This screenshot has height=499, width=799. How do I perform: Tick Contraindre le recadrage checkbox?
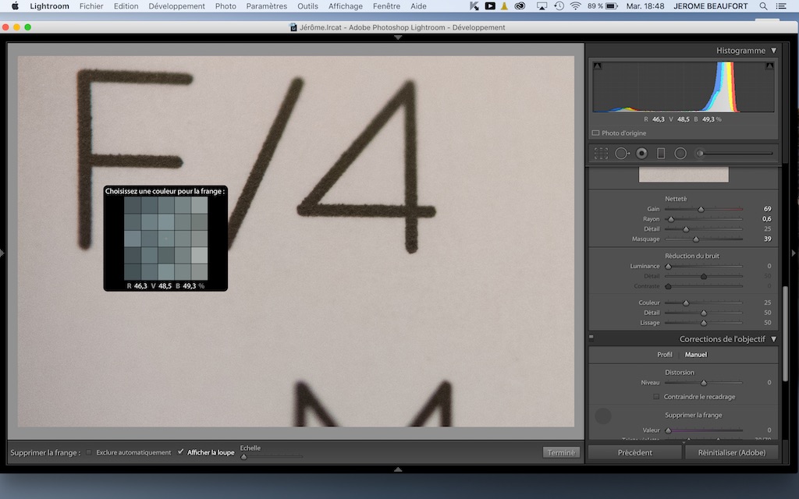(x=656, y=397)
